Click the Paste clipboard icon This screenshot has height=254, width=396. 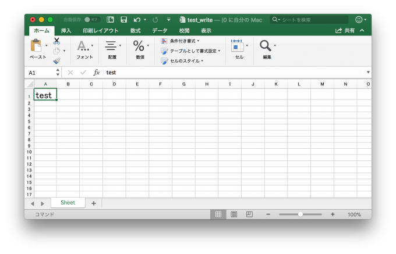click(x=36, y=46)
